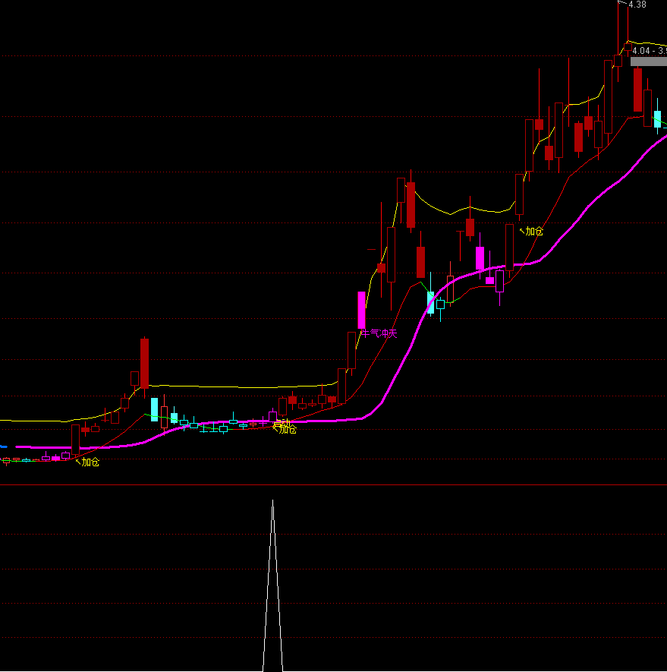Click the cyan candle at mid-chart pullback low
667x672 pixels.
coord(431,302)
